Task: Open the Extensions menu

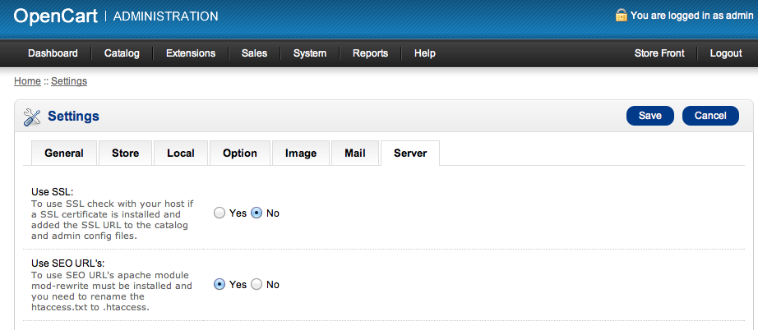Action: pyautogui.click(x=191, y=53)
